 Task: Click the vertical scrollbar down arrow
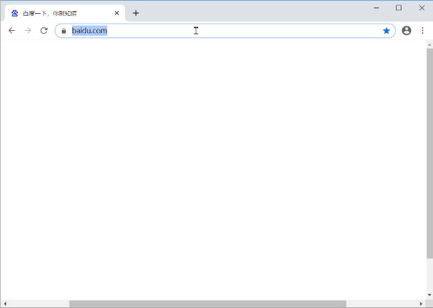(430, 295)
